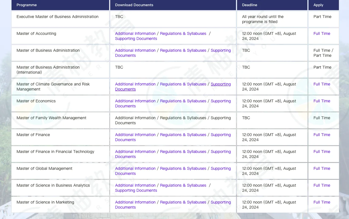Open Regulations & Syllabuses for Finance in Financial Technology

tap(183, 152)
